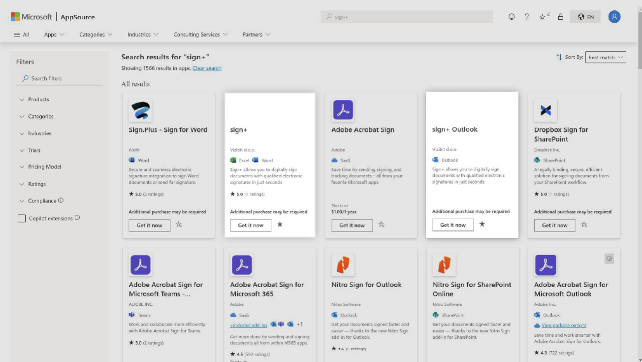Expand the Industries filter in sidebar

point(35,133)
